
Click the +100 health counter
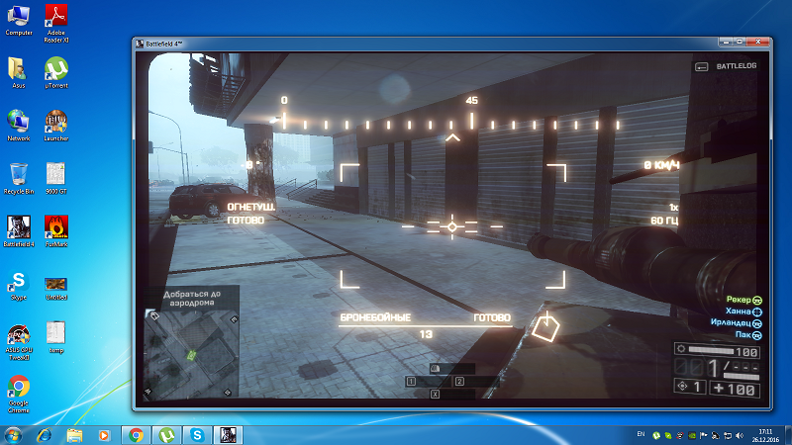tap(735, 389)
